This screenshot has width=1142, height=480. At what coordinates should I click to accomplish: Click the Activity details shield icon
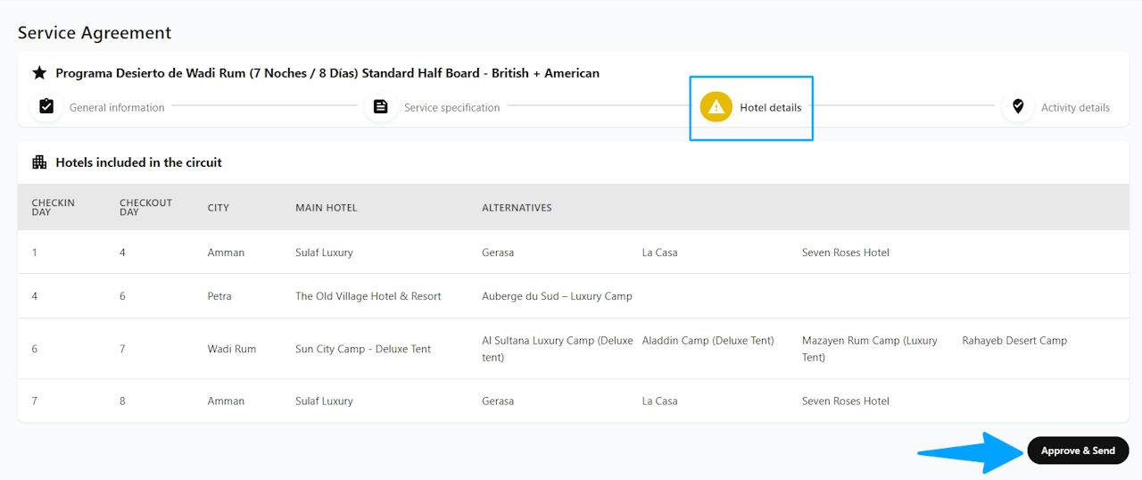click(x=1018, y=107)
